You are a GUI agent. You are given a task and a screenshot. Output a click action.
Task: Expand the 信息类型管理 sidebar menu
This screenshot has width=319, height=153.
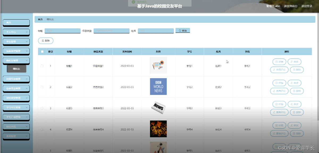coord(16,51)
